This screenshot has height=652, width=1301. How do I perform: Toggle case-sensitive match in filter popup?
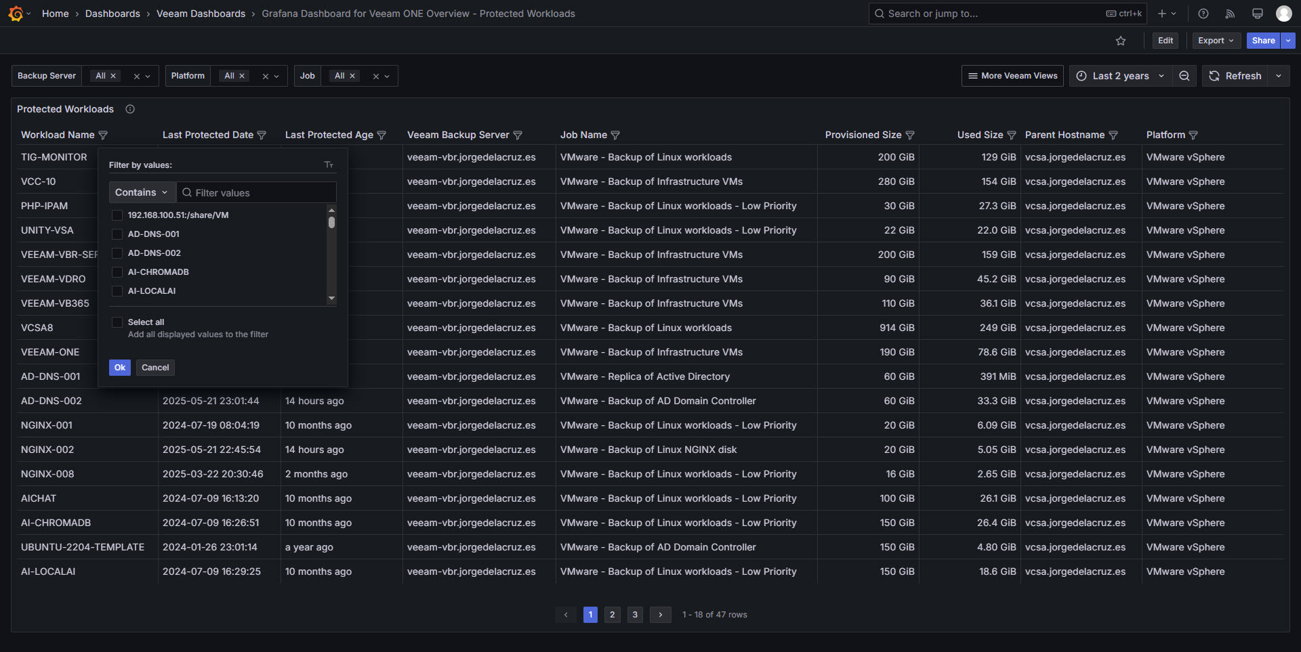pos(329,165)
